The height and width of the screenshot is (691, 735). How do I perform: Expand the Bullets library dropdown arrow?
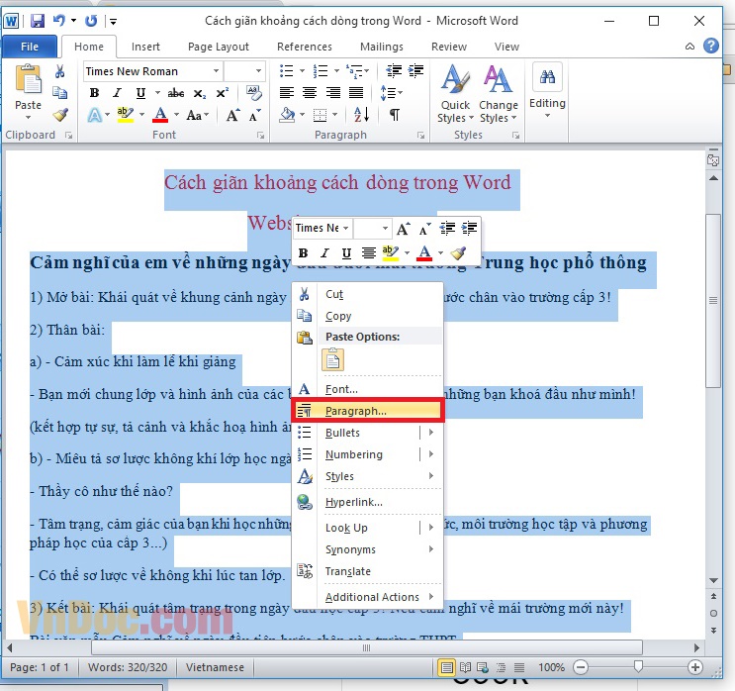coord(303,71)
